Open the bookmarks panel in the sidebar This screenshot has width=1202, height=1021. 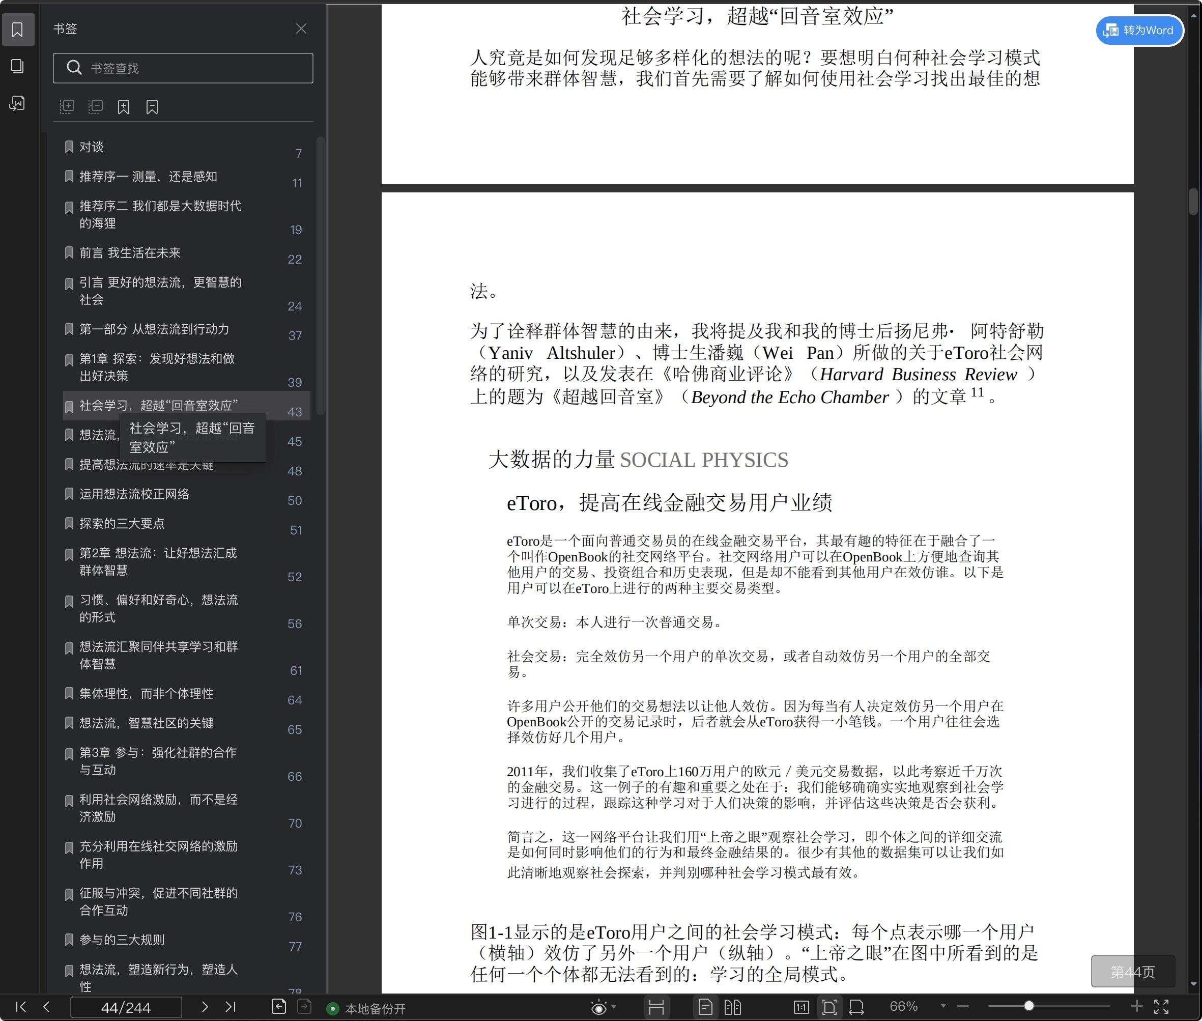coord(17,30)
